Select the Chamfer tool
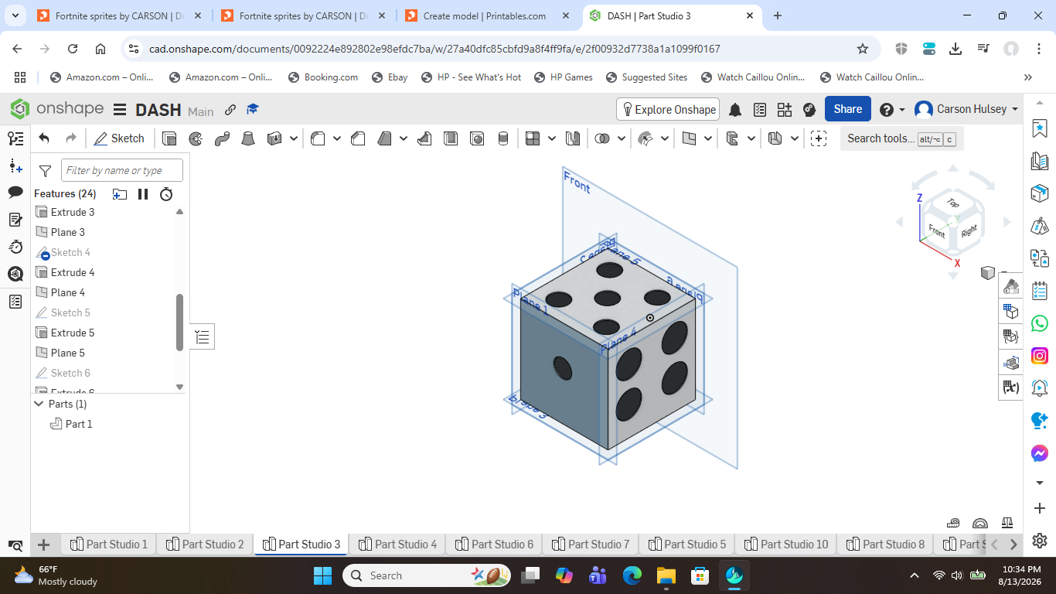The height and width of the screenshot is (594, 1056). tap(358, 138)
